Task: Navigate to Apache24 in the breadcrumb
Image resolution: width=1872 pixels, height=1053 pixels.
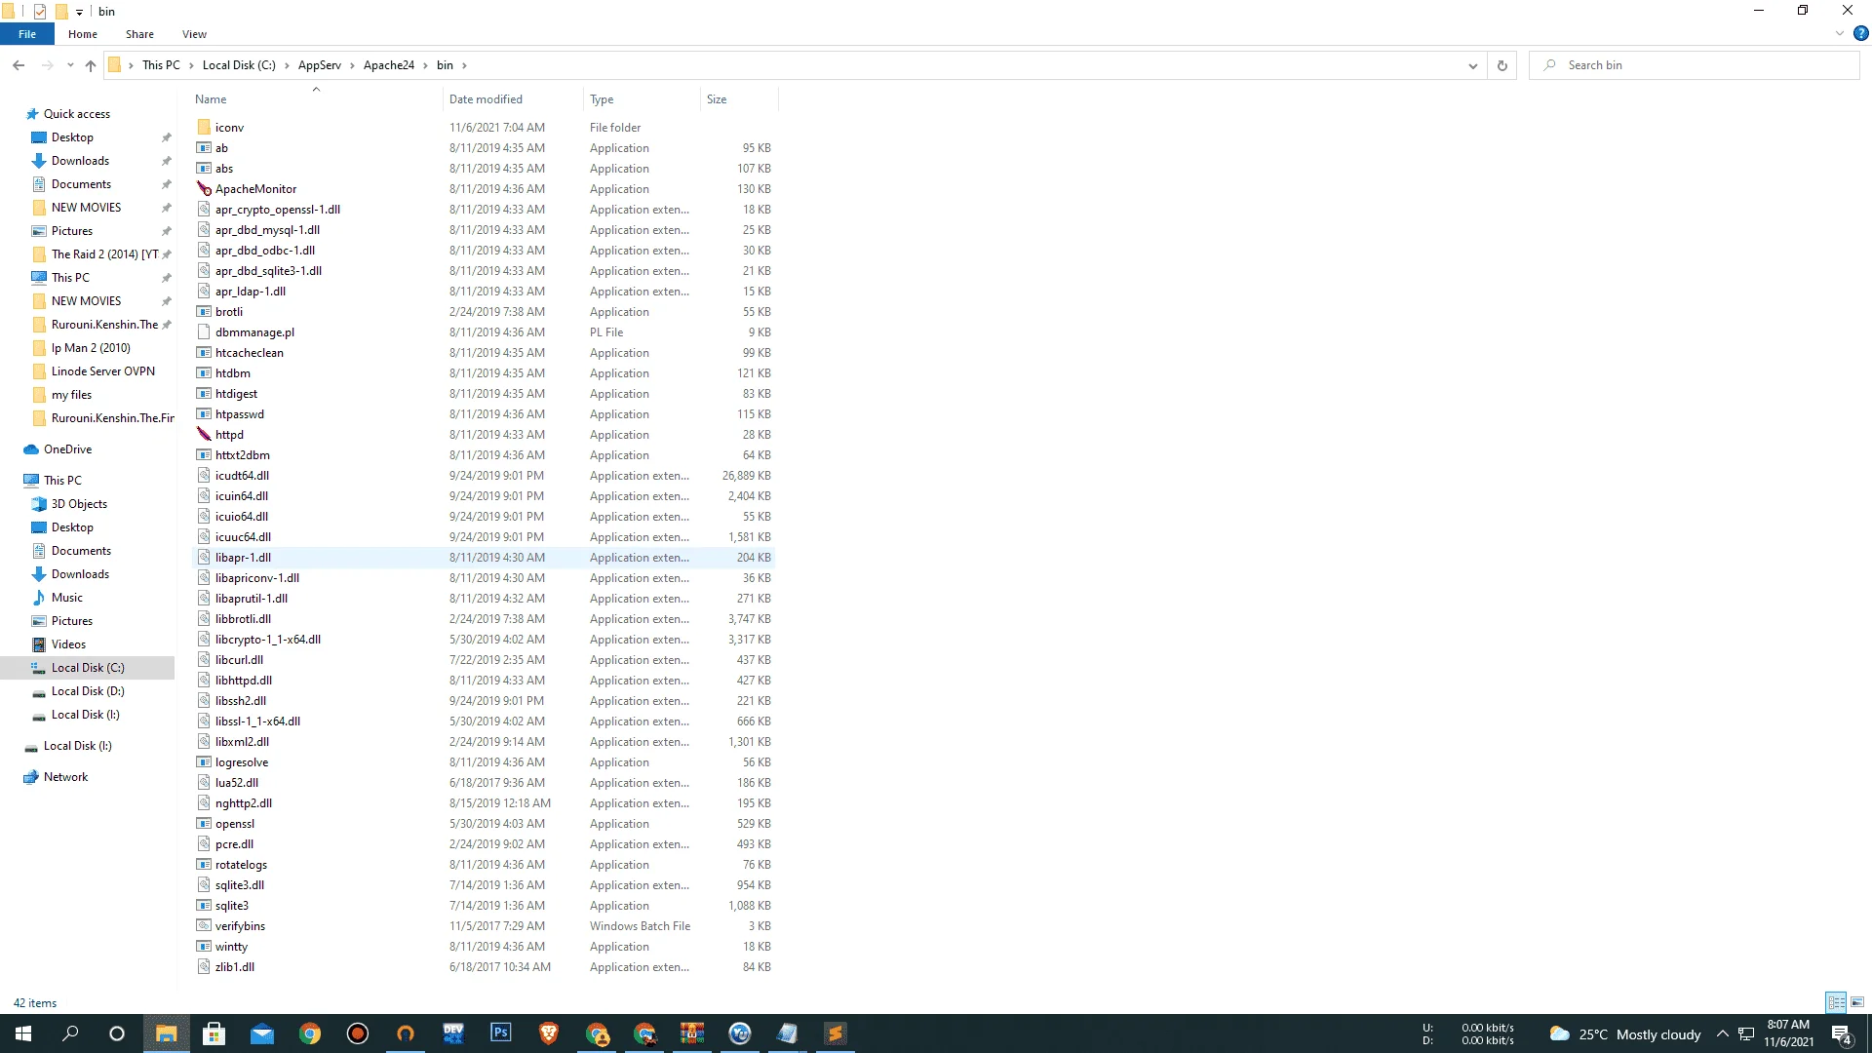Action: (389, 65)
